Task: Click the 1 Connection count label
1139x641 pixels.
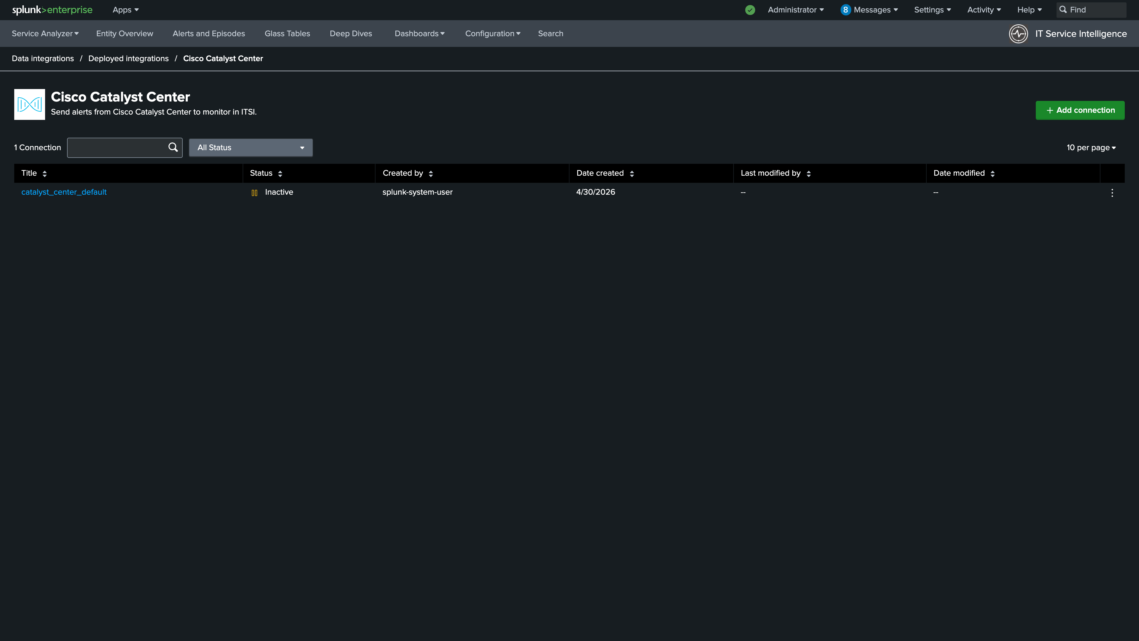Action: coord(38,148)
